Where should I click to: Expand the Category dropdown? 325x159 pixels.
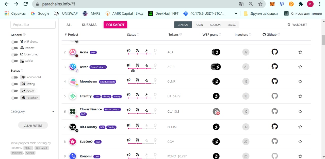point(32,111)
